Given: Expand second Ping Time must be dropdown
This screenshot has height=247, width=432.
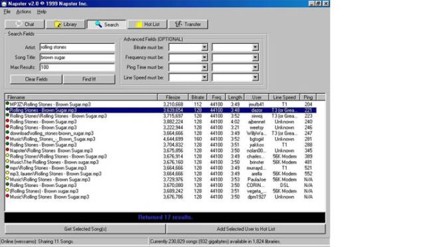Looking at the screenshot, I should coord(255,67).
